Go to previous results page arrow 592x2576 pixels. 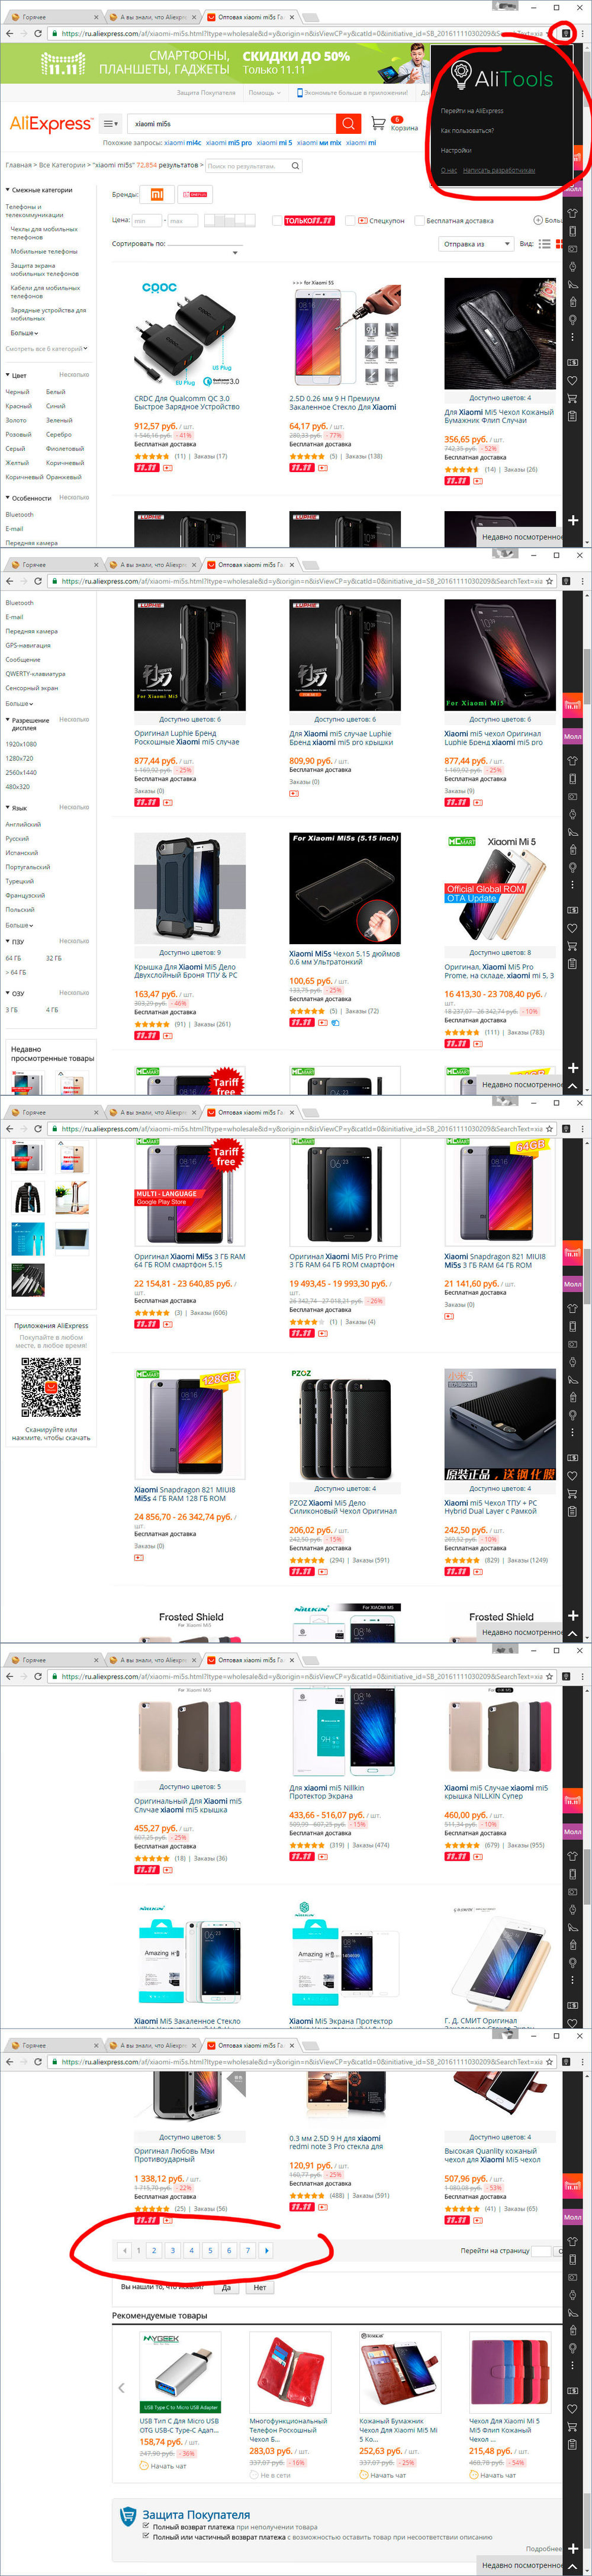[124, 2250]
